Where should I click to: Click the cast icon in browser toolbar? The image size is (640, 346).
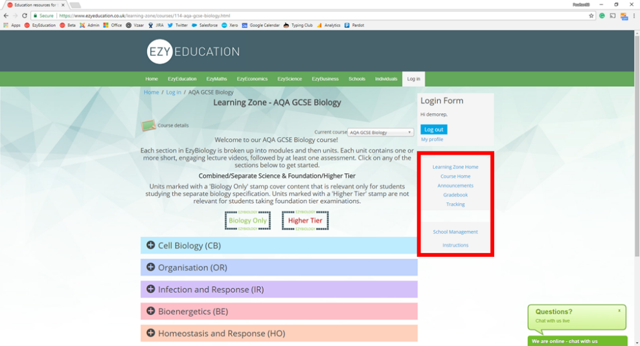click(613, 16)
